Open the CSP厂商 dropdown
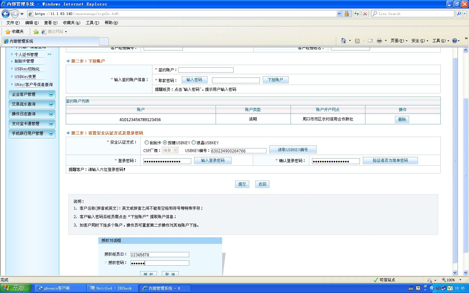The height and width of the screenshot is (293, 469). click(170, 150)
